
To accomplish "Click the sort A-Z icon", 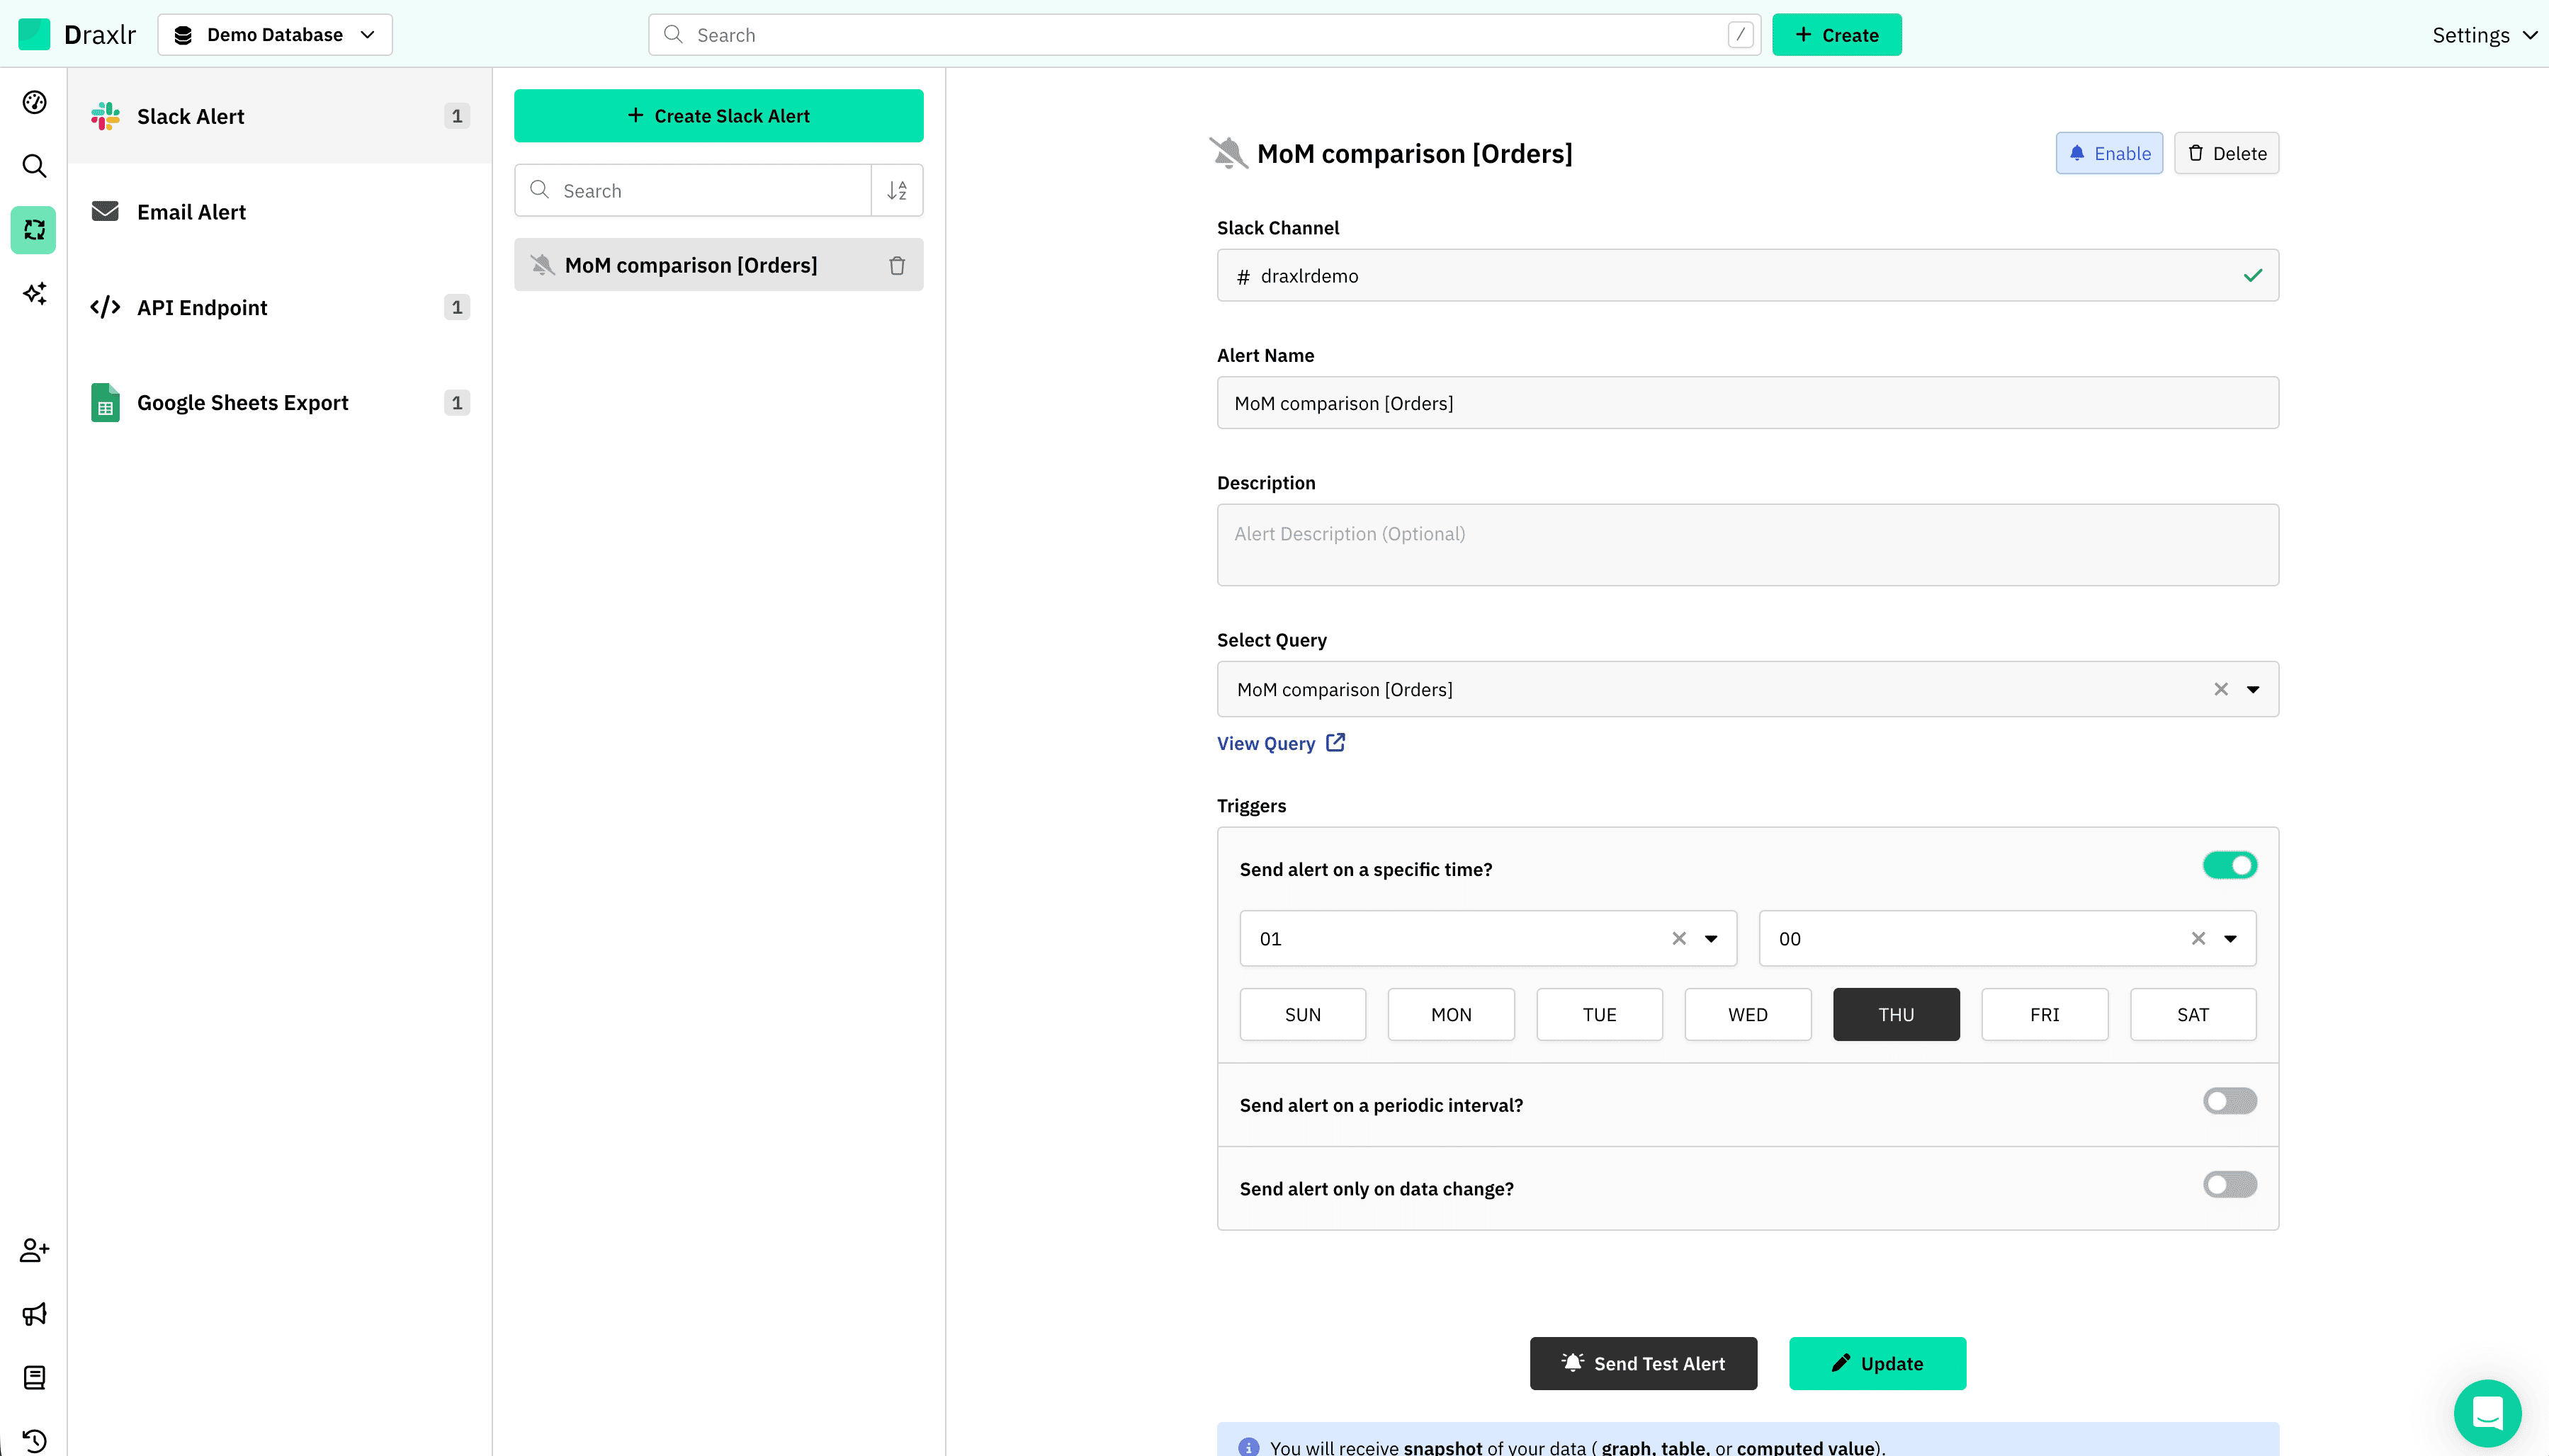I will point(898,190).
